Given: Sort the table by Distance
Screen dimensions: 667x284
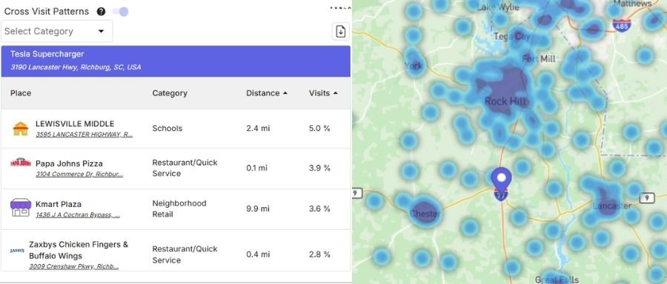Looking at the screenshot, I should point(266,93).
